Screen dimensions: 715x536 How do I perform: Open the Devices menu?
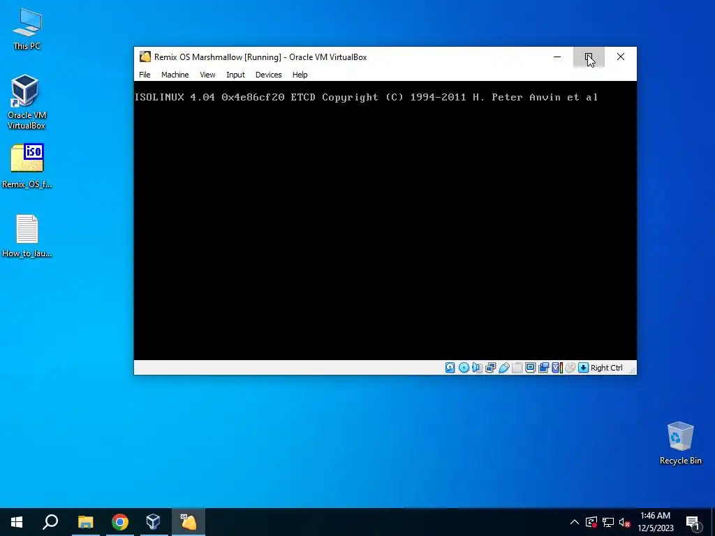tap(268, 75)
